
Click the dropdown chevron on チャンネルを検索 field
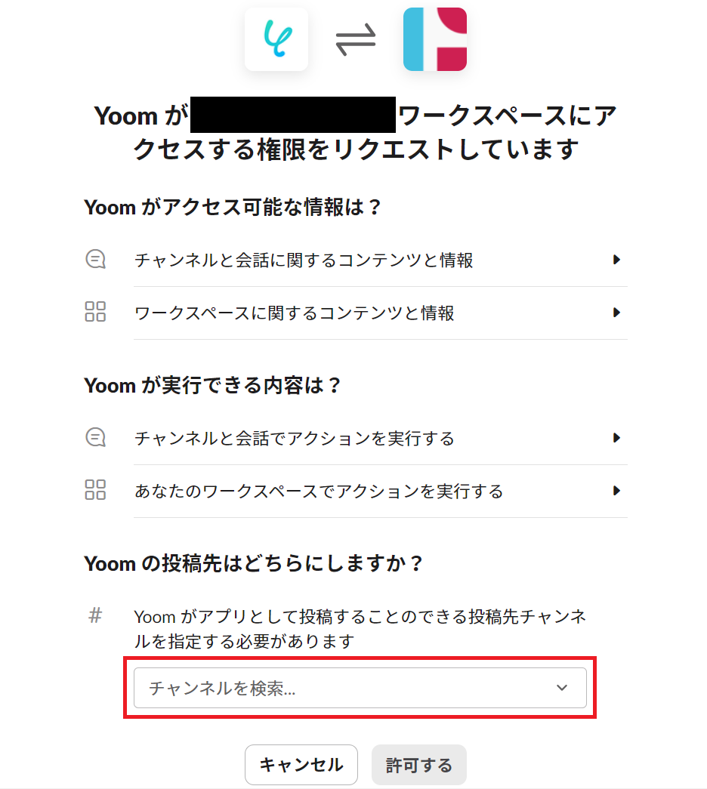(x=561, y=688)
